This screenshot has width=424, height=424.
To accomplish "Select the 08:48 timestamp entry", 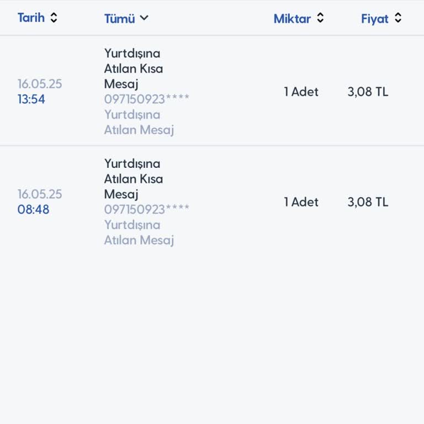I will [x=33, y=210].
